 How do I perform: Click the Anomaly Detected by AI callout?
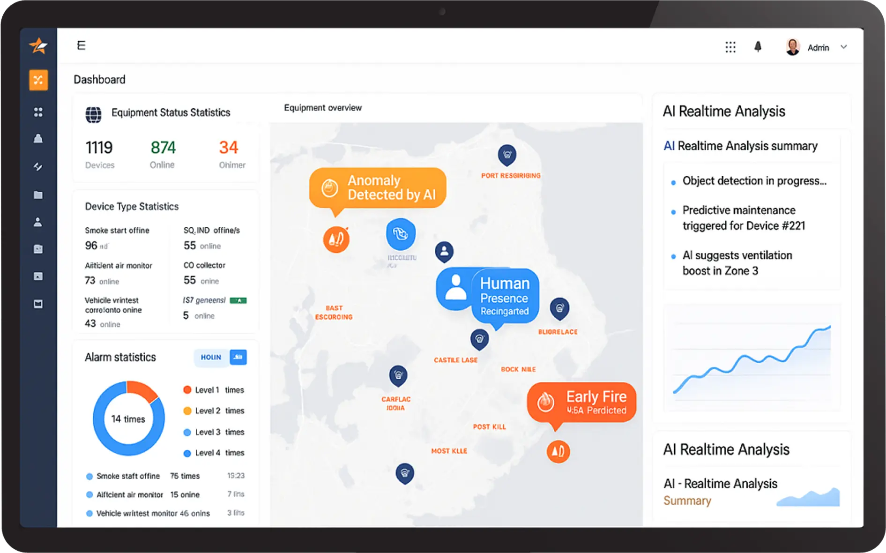point(378,188)
